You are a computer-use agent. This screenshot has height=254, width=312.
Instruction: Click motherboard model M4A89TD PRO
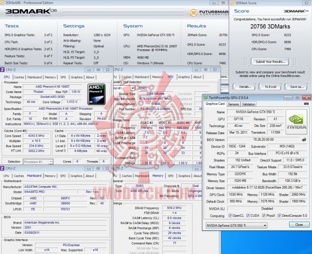(x=50, y=192)
